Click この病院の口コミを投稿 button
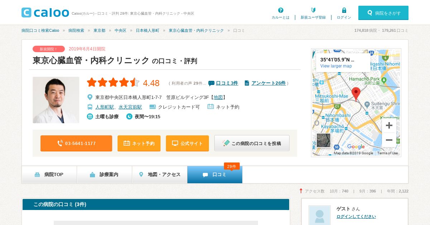 [x=252, y=143]
